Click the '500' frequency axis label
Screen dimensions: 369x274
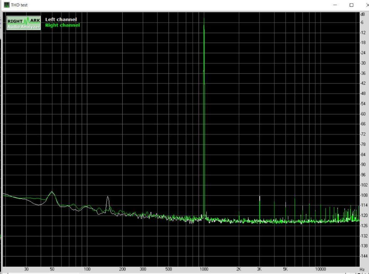(x=169, y=269)
